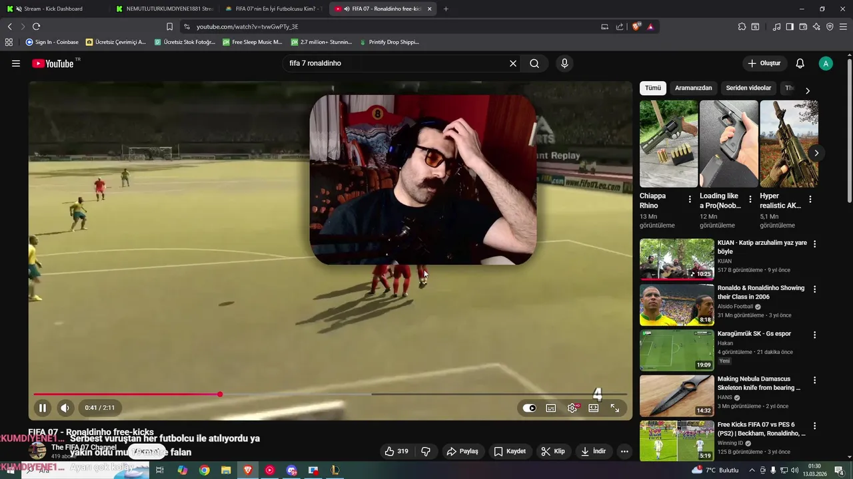Download the video with İndir
Viewport: 853px width, 479px height.
coord(594,451)
